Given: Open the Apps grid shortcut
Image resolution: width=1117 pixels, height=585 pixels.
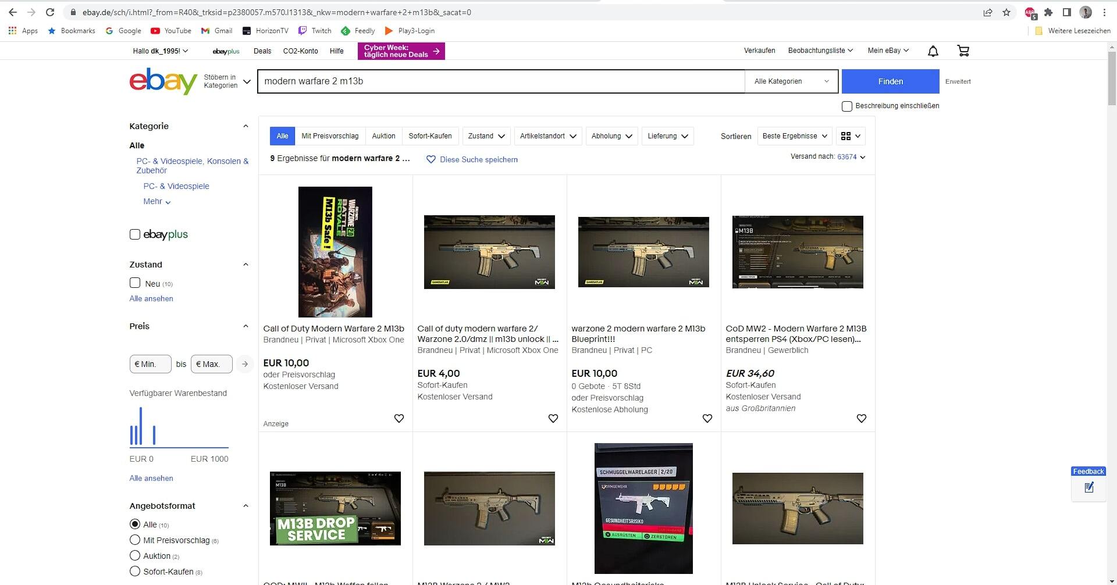Looking at the screenshot, I should coord(23,31).
